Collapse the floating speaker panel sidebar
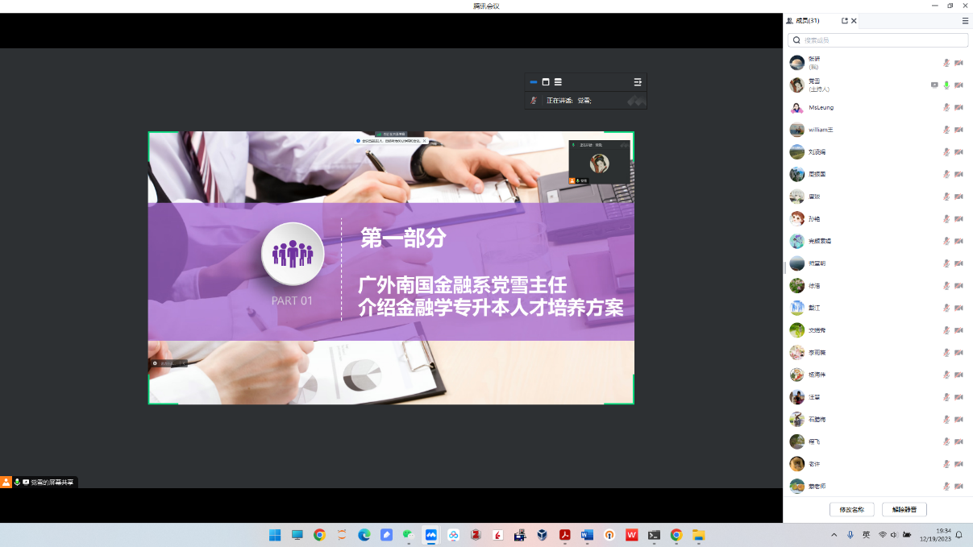 (x=638, y=82)
